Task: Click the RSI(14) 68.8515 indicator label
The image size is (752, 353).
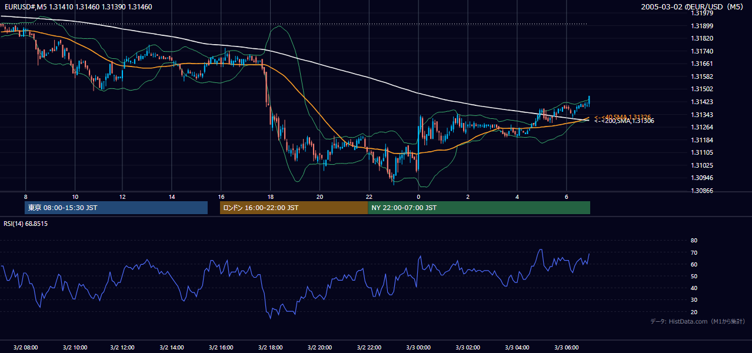Action: [26, 224]
